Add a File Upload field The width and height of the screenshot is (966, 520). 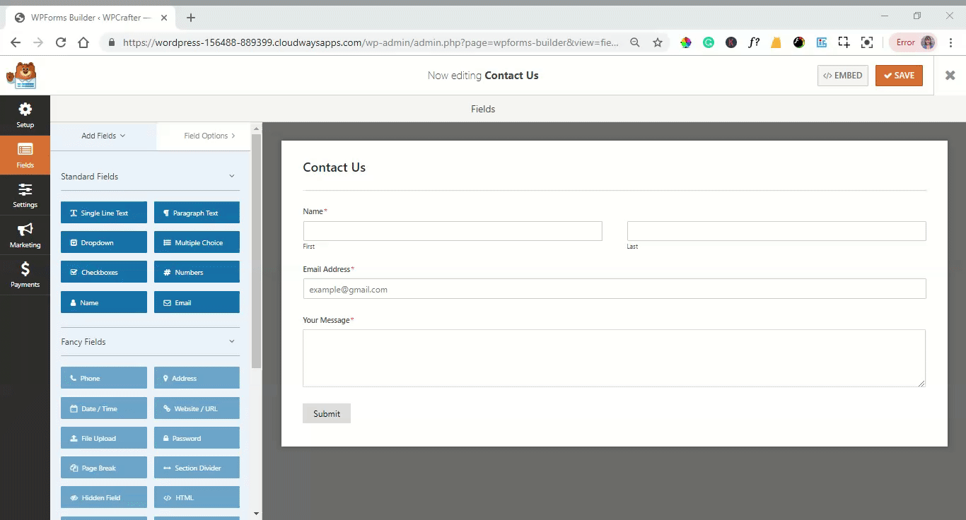(x=104, y=438)
